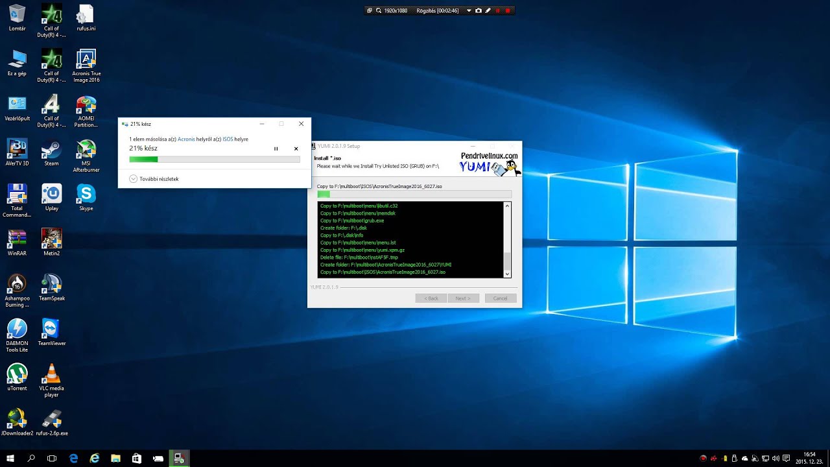The height and width of the screenshot is (467, 830).
Task: Launch Acronis True Image 2016 shortcut
Action: pos(86,66)
